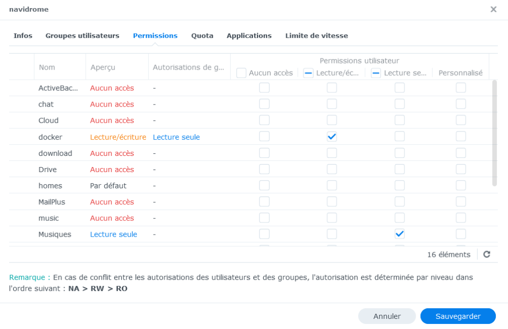Image resolution: width=508 pixels, height=329 pixels.
Task: Check Personnalisé for docker
Action: 461,137
